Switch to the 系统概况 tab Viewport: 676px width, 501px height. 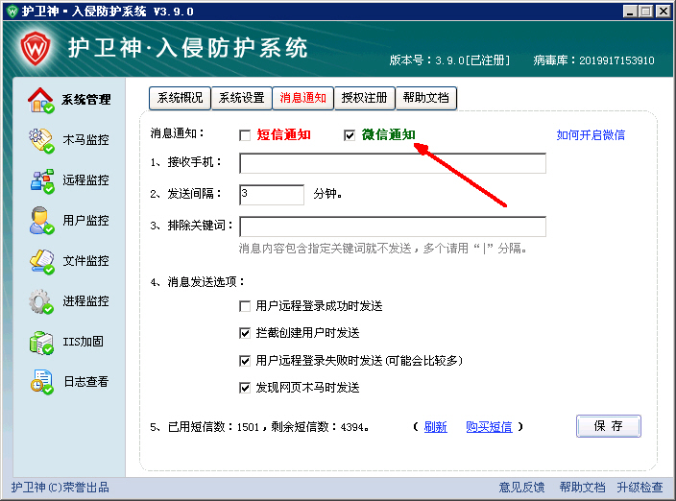click(x=180, y=98)
